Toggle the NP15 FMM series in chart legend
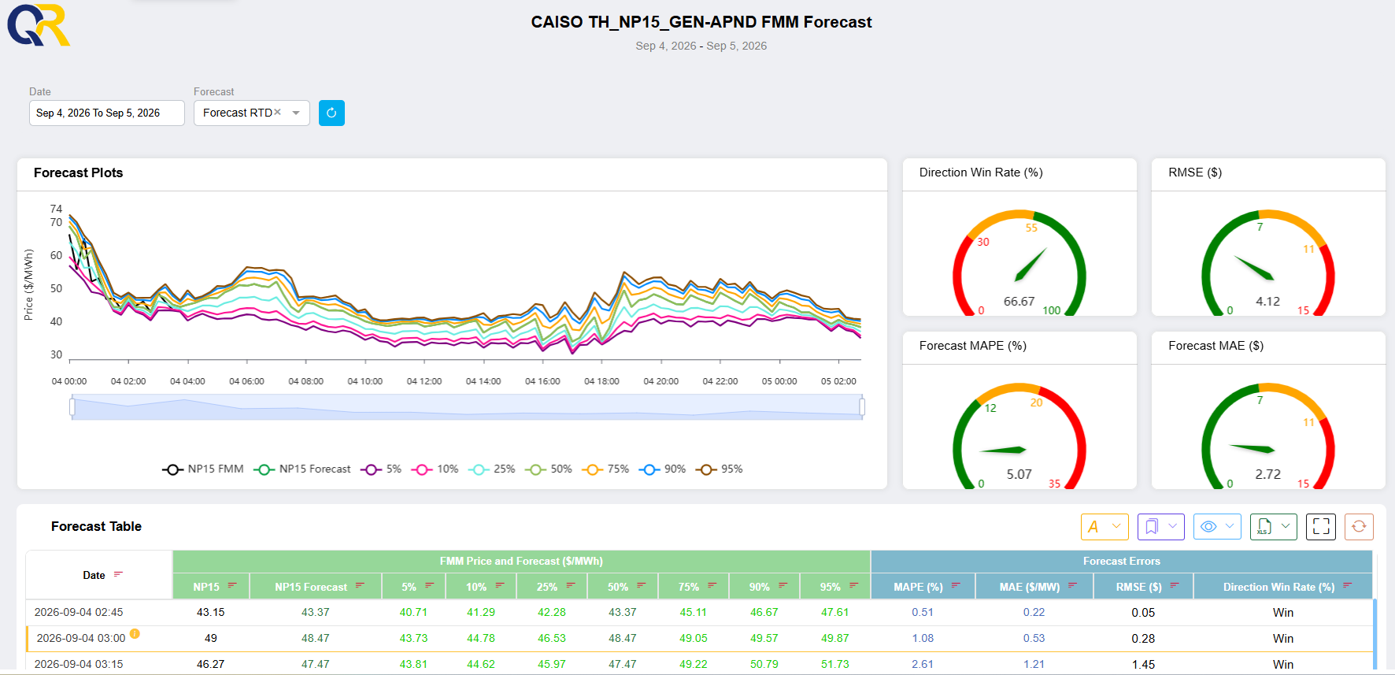The width and height of the screenshot is (1395, 675). [203, 469]
